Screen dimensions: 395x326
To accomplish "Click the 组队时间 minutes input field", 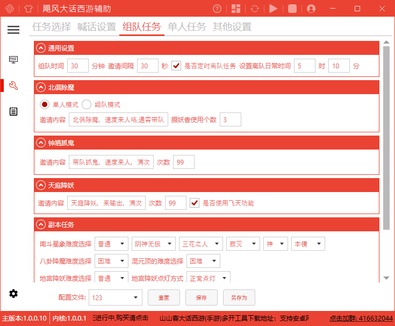I will 78,66.
